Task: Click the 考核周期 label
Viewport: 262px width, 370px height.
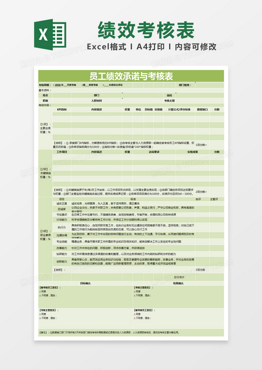Action: pos(45,85)
